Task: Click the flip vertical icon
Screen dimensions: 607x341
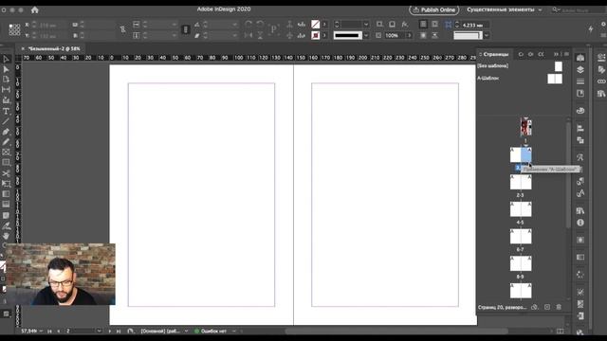Action: 260,36
